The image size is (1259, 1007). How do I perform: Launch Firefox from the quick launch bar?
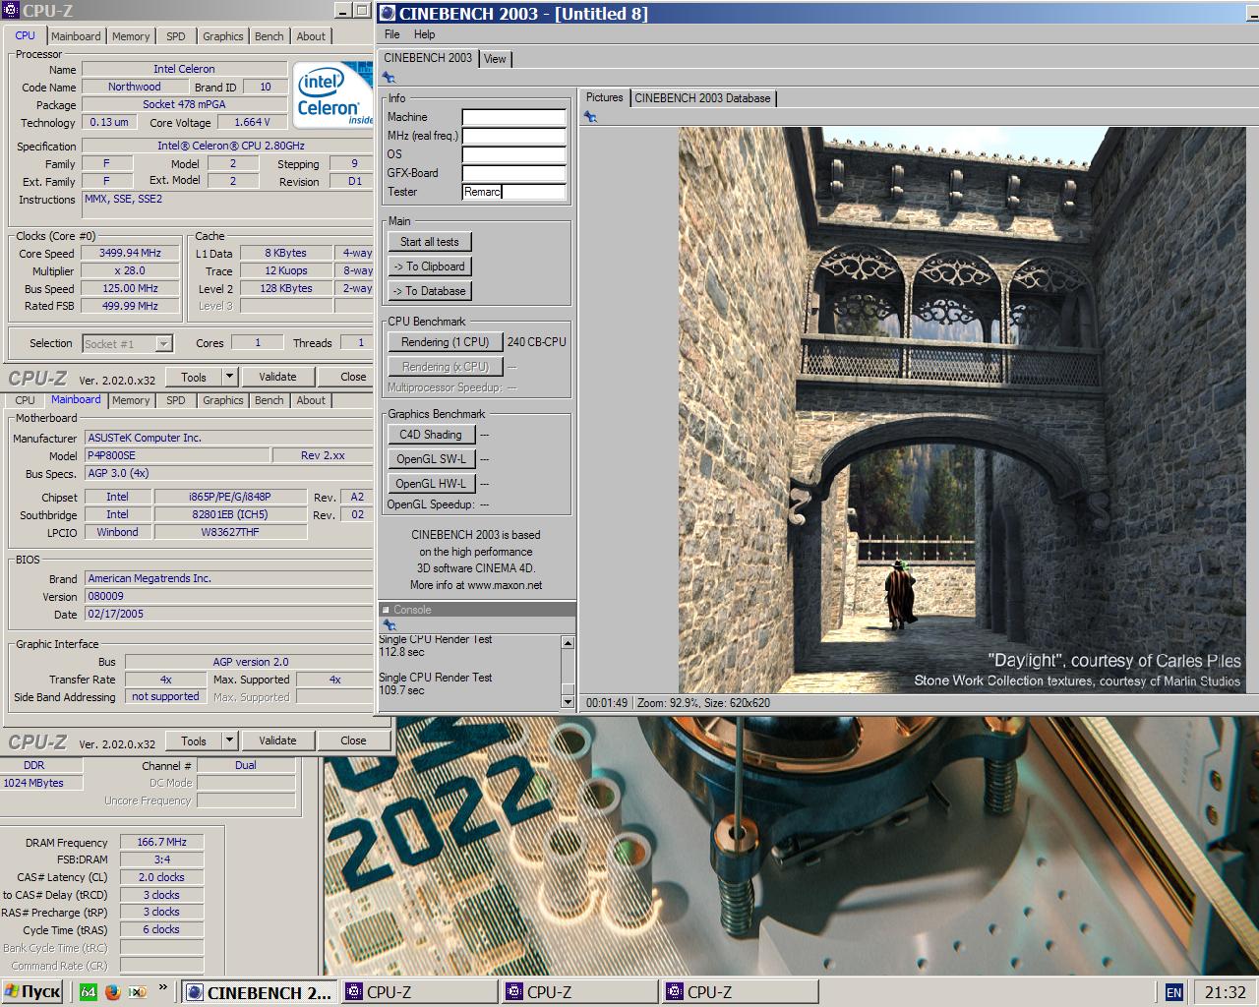112,992
